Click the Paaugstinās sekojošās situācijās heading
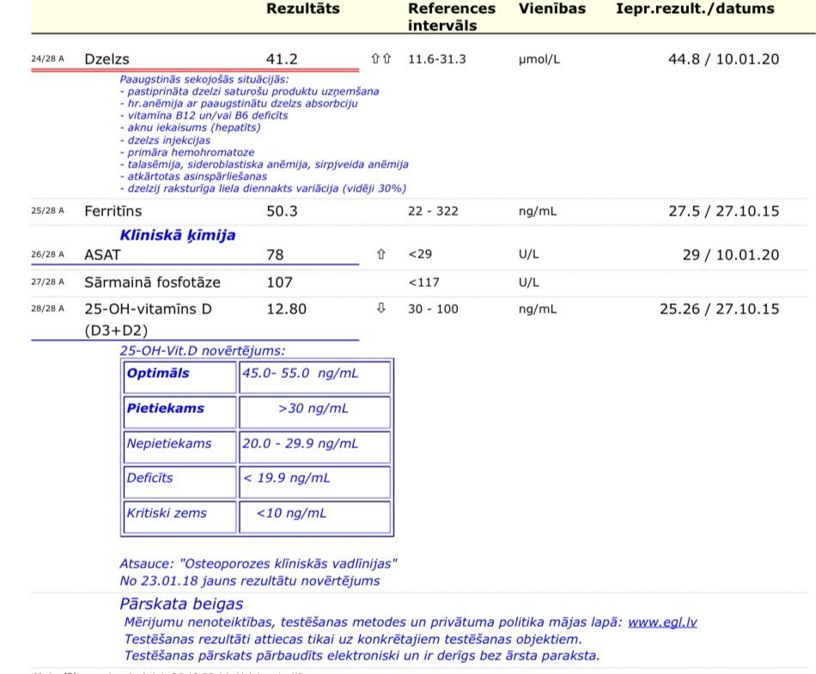Viewport: 816px width, 674px height. pos(204,80)
